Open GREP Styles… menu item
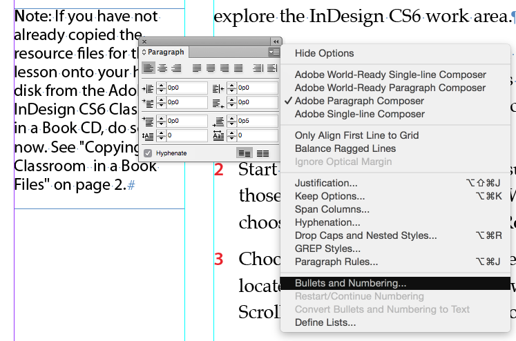516x341 pixels. [x=395, y=249]
